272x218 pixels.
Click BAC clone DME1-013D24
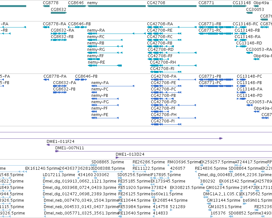[x=130, y=154]
